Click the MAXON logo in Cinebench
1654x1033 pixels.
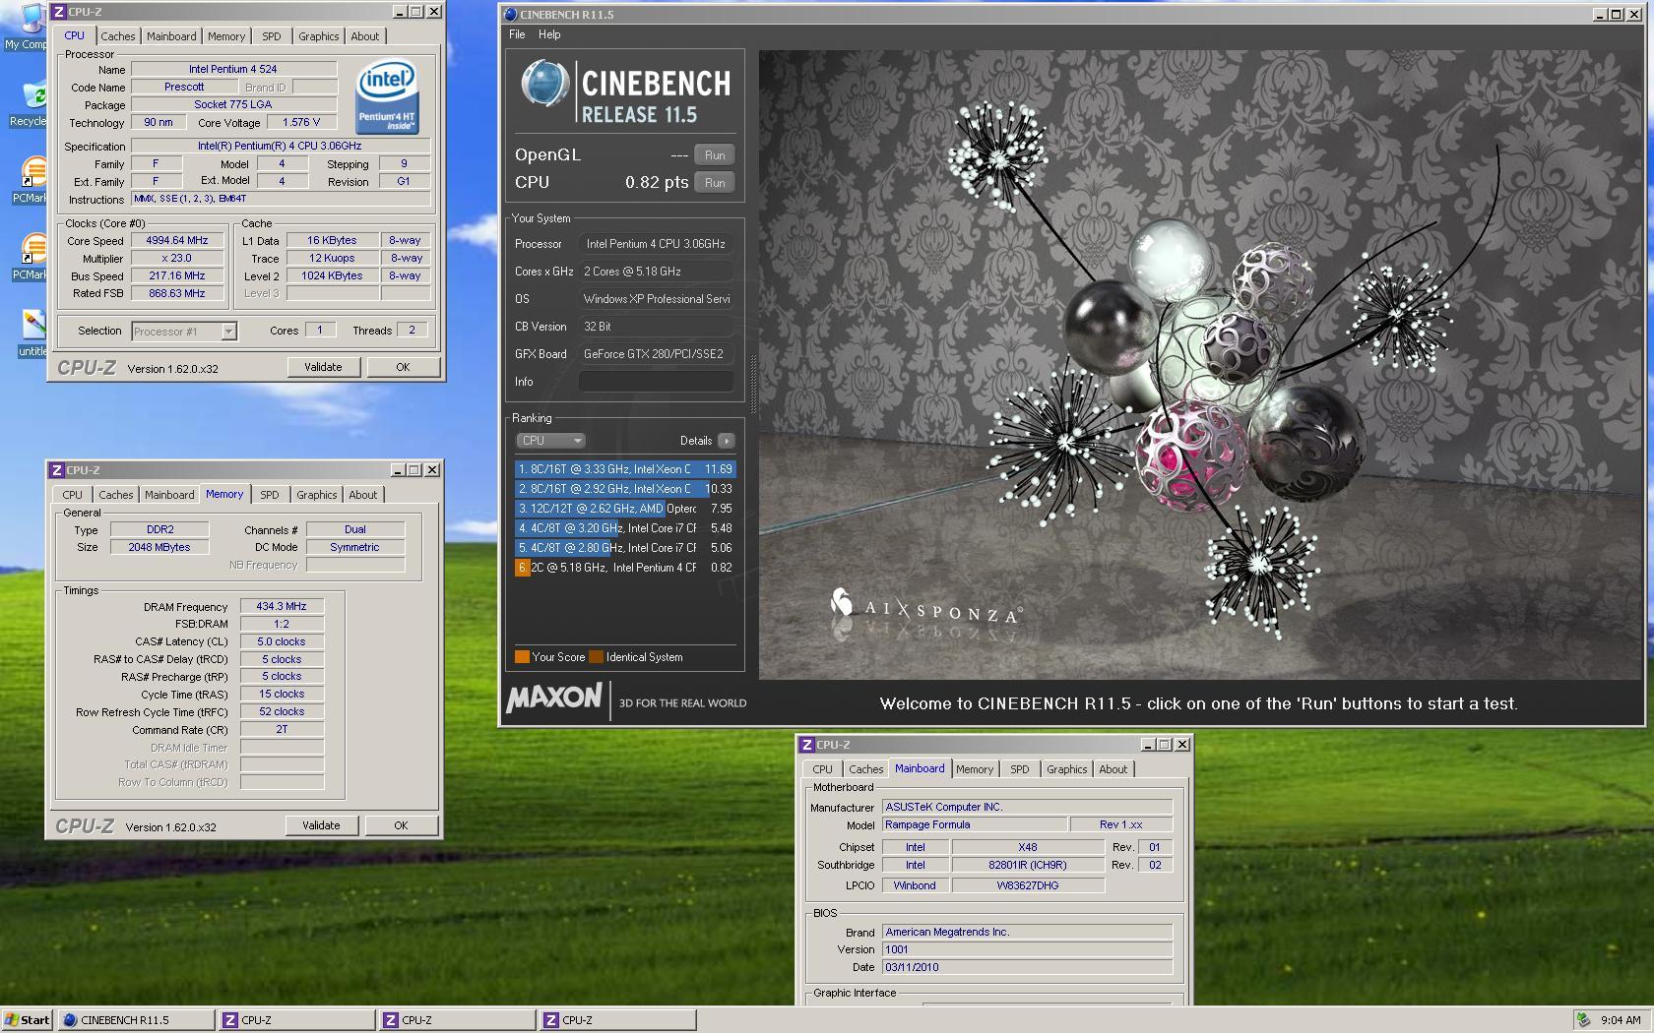pos(553,699)
